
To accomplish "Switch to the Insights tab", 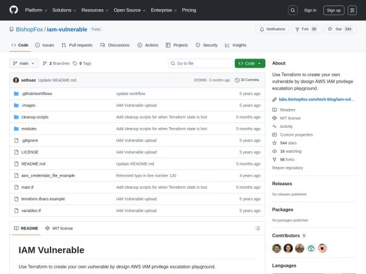I will pyautogui.click(x=235, y=45).
